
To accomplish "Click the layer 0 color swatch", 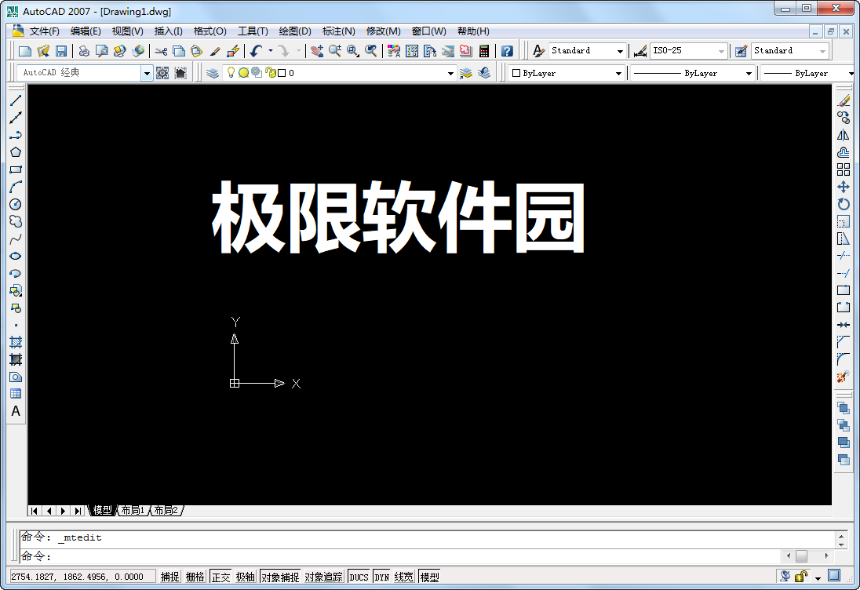I will pos(282,73).
